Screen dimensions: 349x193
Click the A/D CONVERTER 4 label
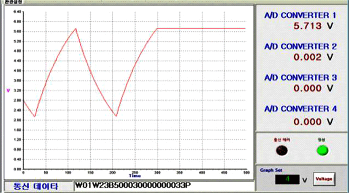click(300, 109)
